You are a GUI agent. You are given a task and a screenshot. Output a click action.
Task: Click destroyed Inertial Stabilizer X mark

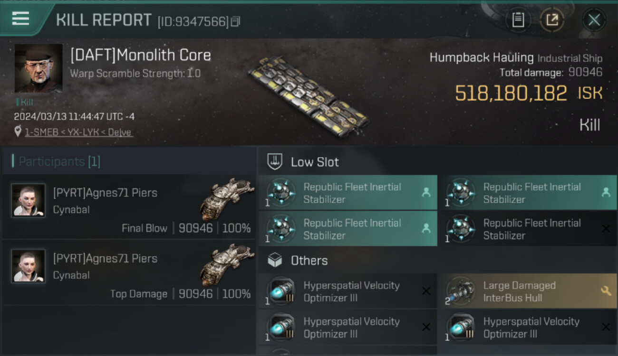(606, 229)
